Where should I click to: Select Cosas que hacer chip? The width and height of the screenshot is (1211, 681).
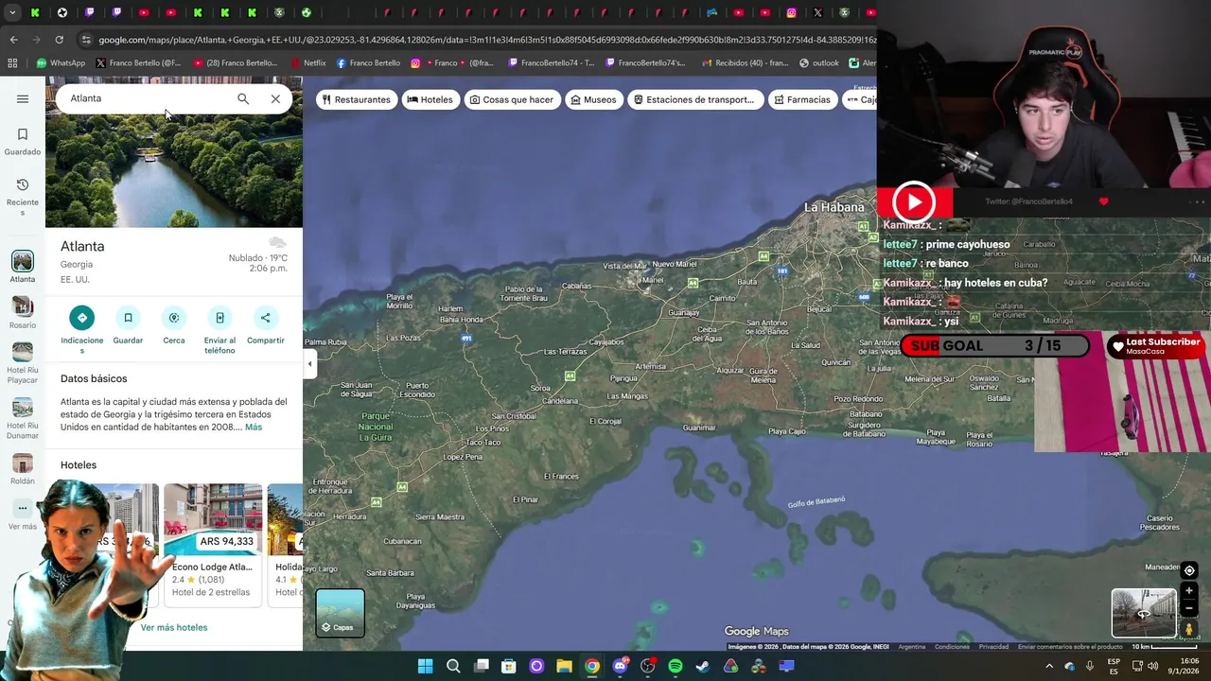[x=512, y=99]
